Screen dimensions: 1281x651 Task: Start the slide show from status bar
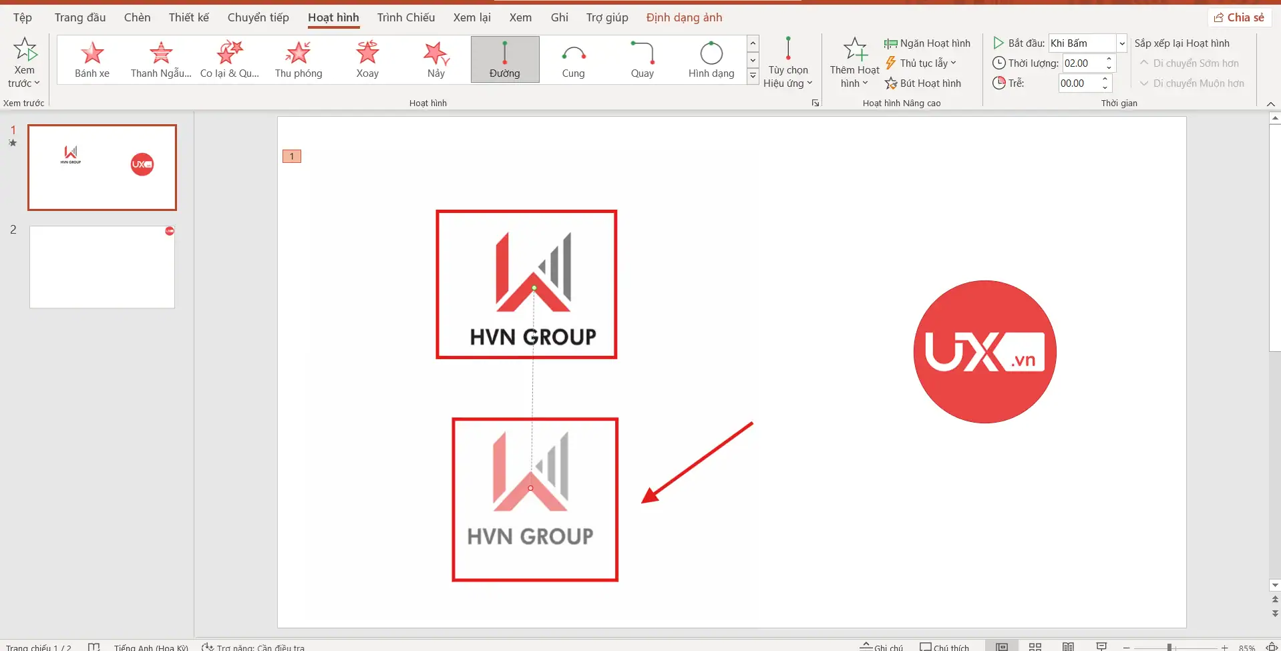coord(1102,646)
